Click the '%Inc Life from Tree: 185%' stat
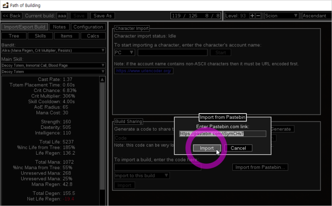This screenshot has height=206, width=332. click(46, 148)
